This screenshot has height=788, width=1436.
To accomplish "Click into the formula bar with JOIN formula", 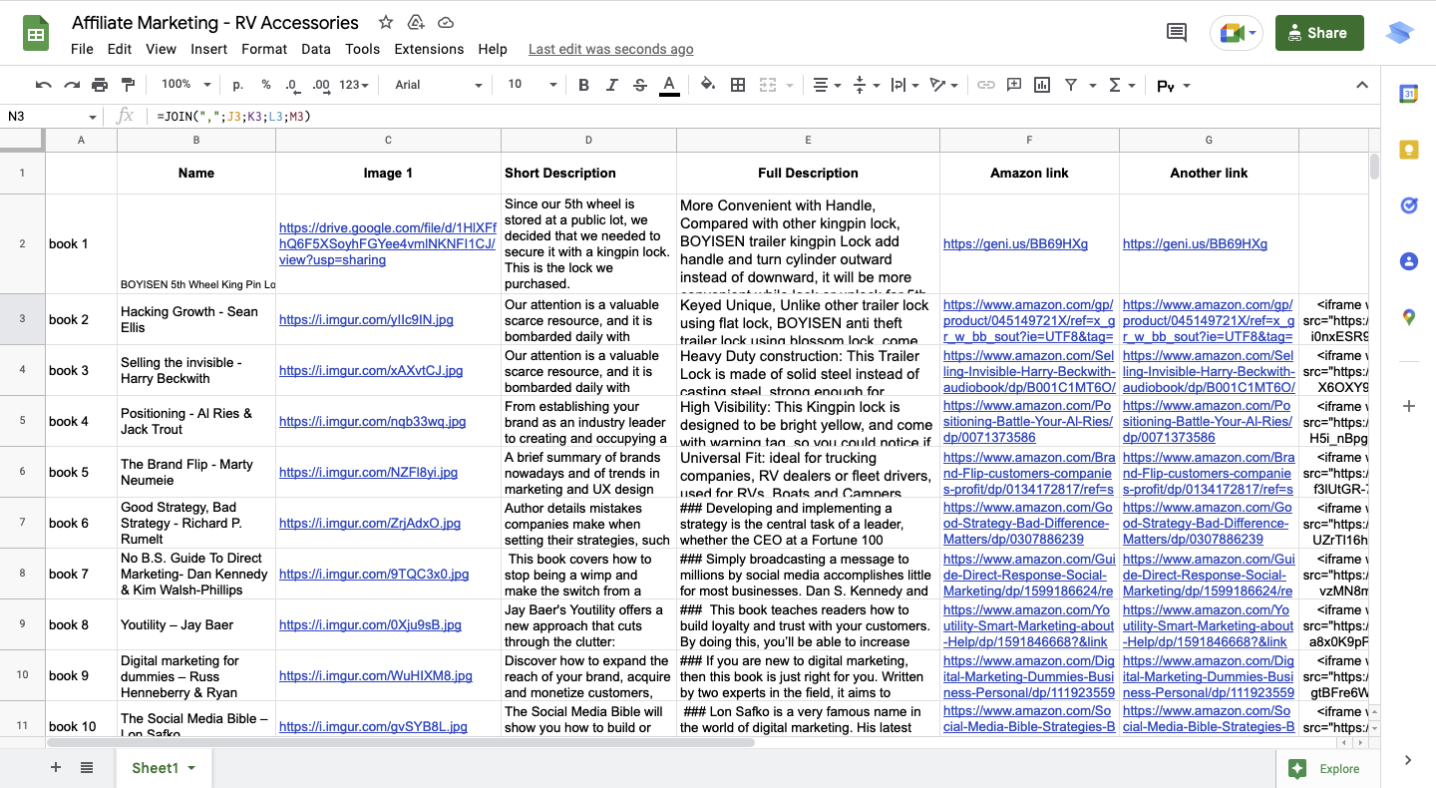I will coord(758,117).
